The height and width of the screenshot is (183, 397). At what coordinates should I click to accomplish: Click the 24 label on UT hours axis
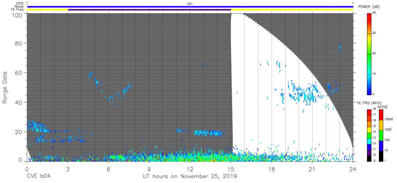353,169
